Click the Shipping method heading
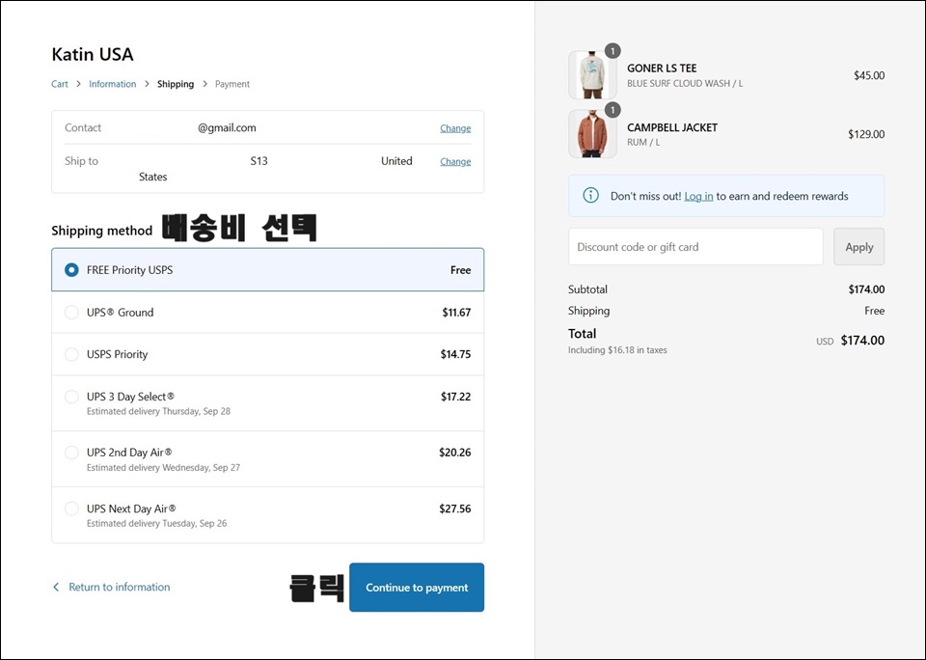 [x=101, y=231]
